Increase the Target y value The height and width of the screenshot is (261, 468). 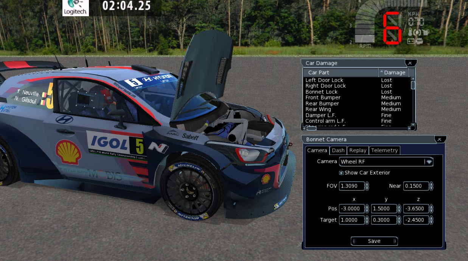point(399,218)
